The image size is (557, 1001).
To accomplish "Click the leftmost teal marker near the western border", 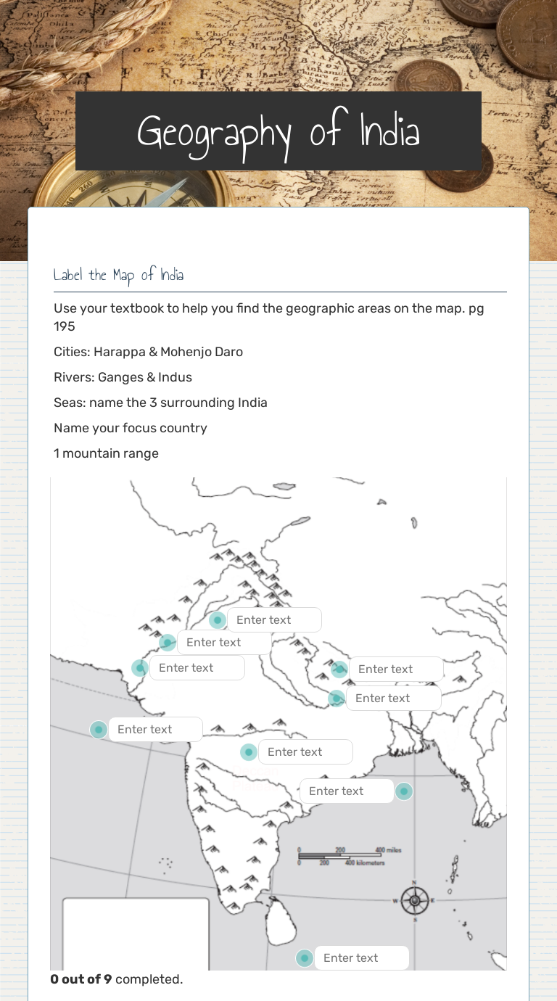I will [139, 667].
